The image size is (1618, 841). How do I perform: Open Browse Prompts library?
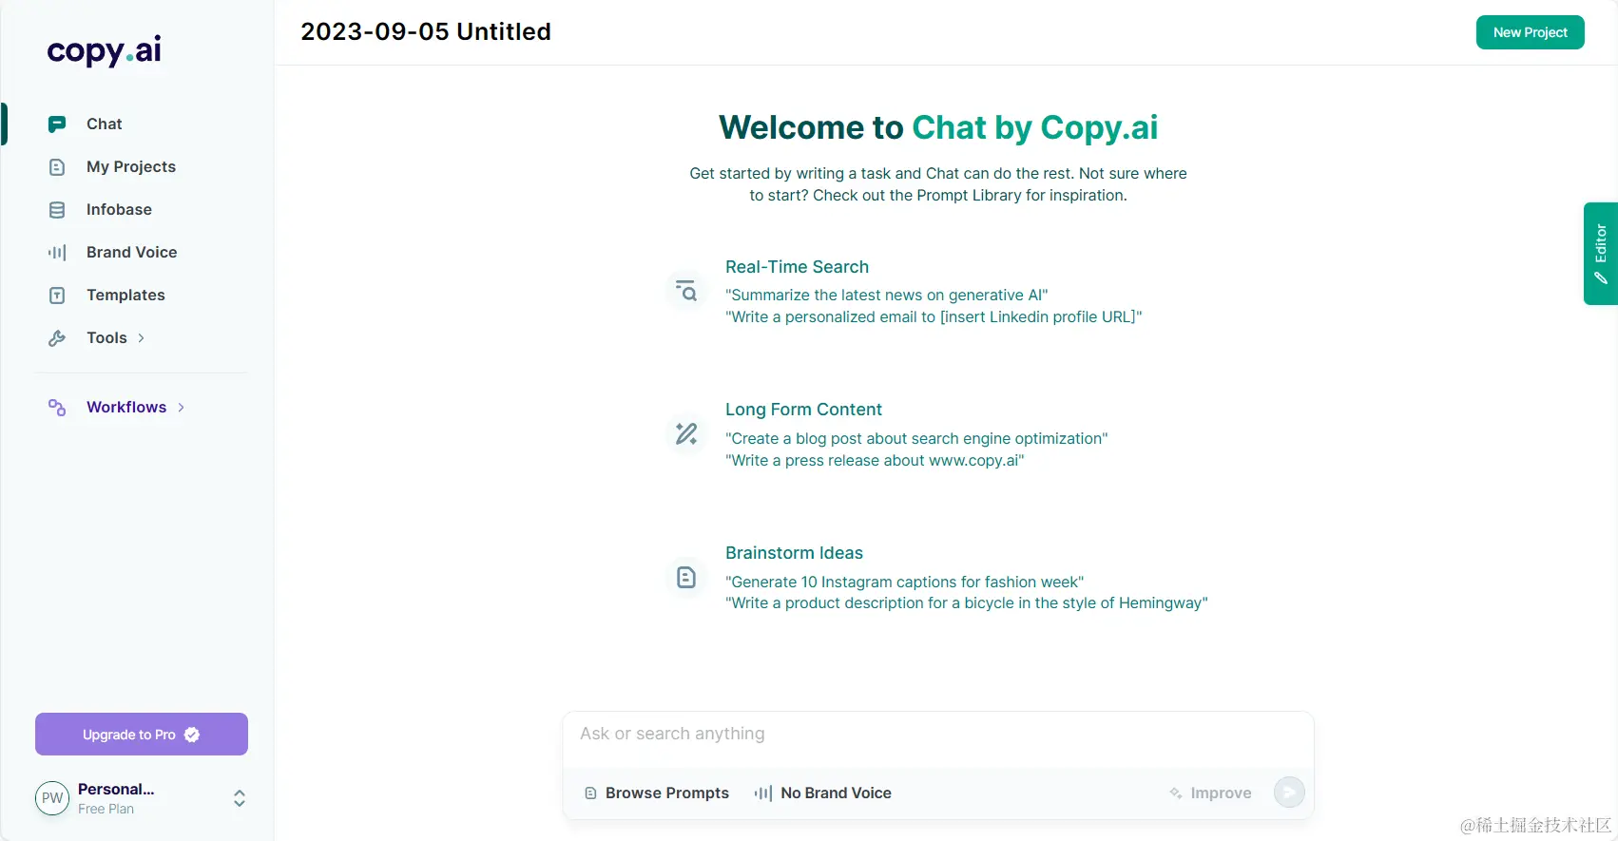[657, 793]
